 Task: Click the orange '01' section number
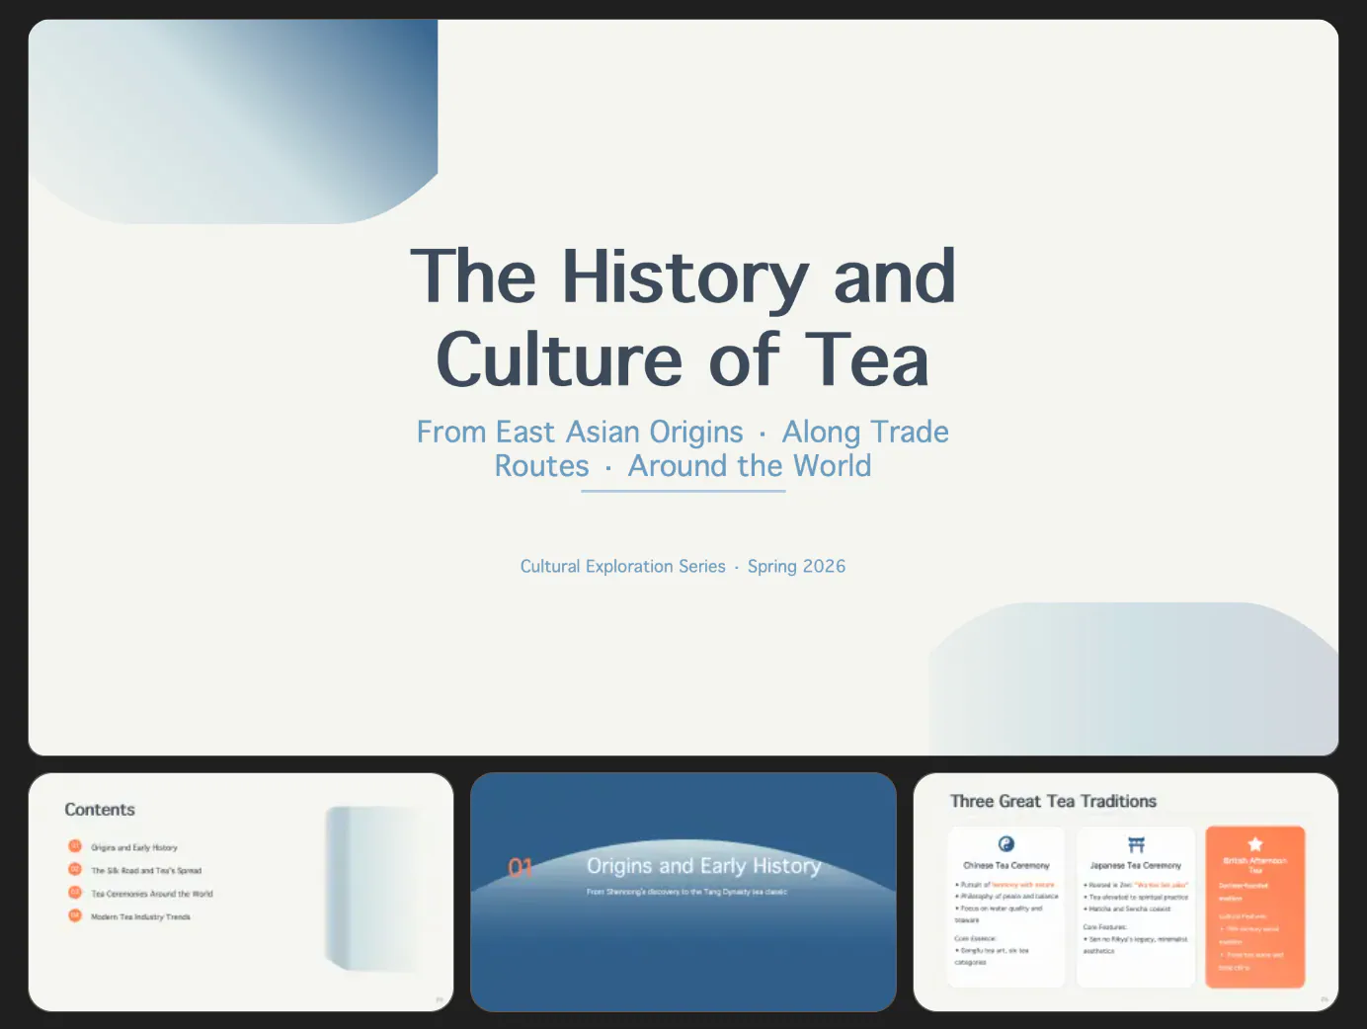521,868
